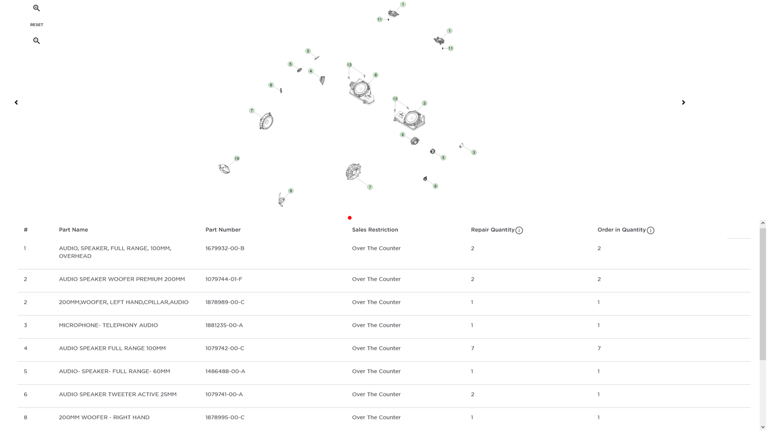This screenshot has width=775, height=430.
Task: Go to the previous diagram with left arrow
Action: 16,102
